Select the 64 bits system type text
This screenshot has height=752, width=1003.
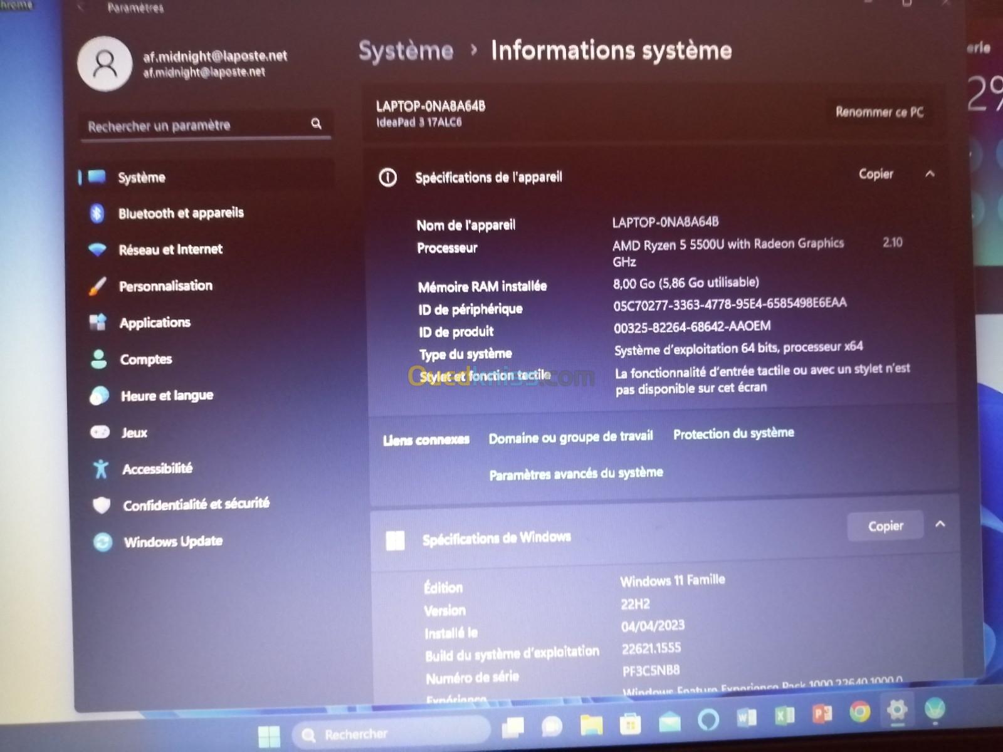click(x=739, y=348)
